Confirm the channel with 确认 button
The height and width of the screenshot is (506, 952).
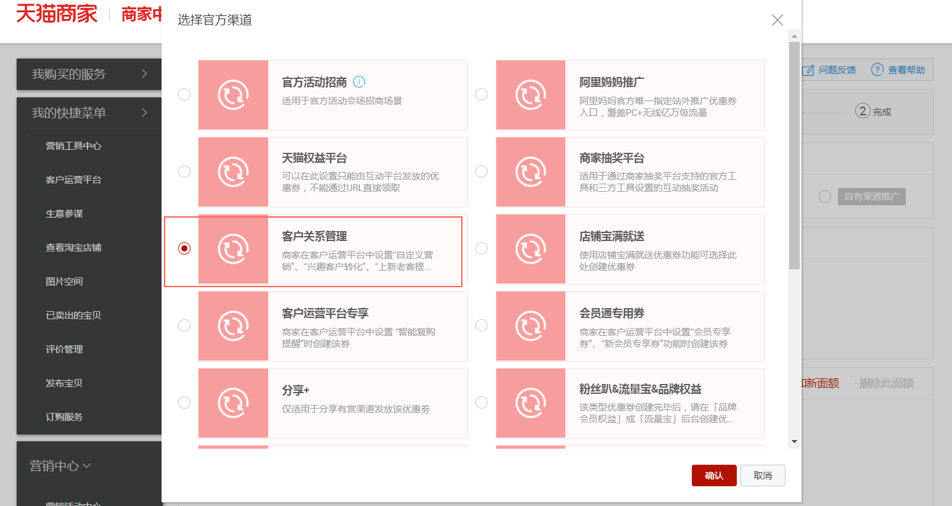714,475
